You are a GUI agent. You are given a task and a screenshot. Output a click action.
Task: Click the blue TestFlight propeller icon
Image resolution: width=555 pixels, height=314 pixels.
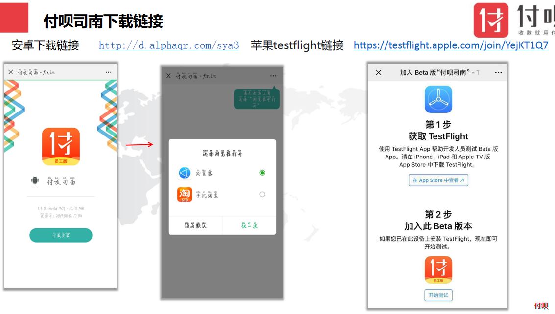438,99
